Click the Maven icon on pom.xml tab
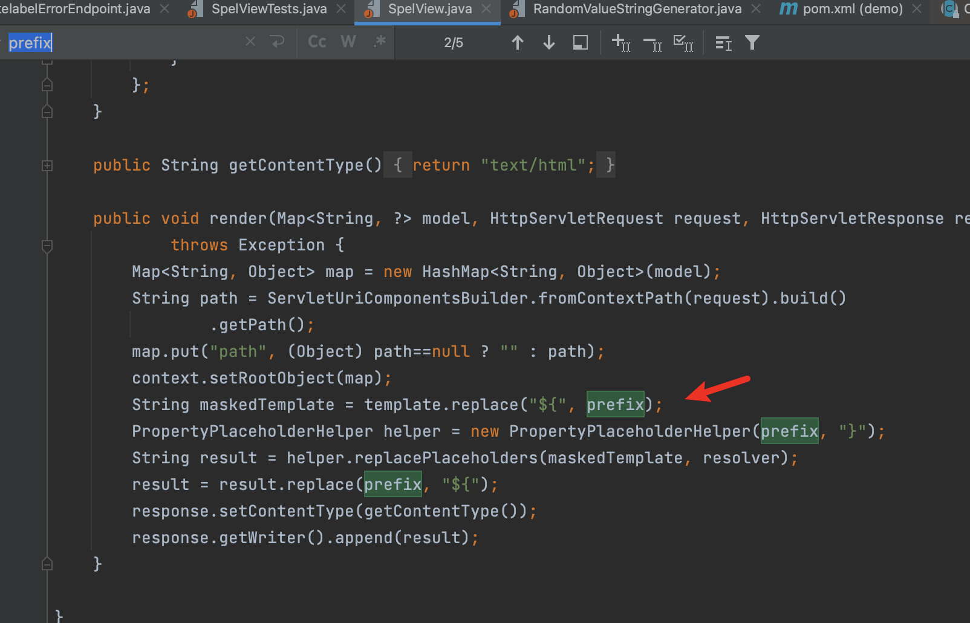The width and height of the screenshot is (970, 623). (788, 8)
